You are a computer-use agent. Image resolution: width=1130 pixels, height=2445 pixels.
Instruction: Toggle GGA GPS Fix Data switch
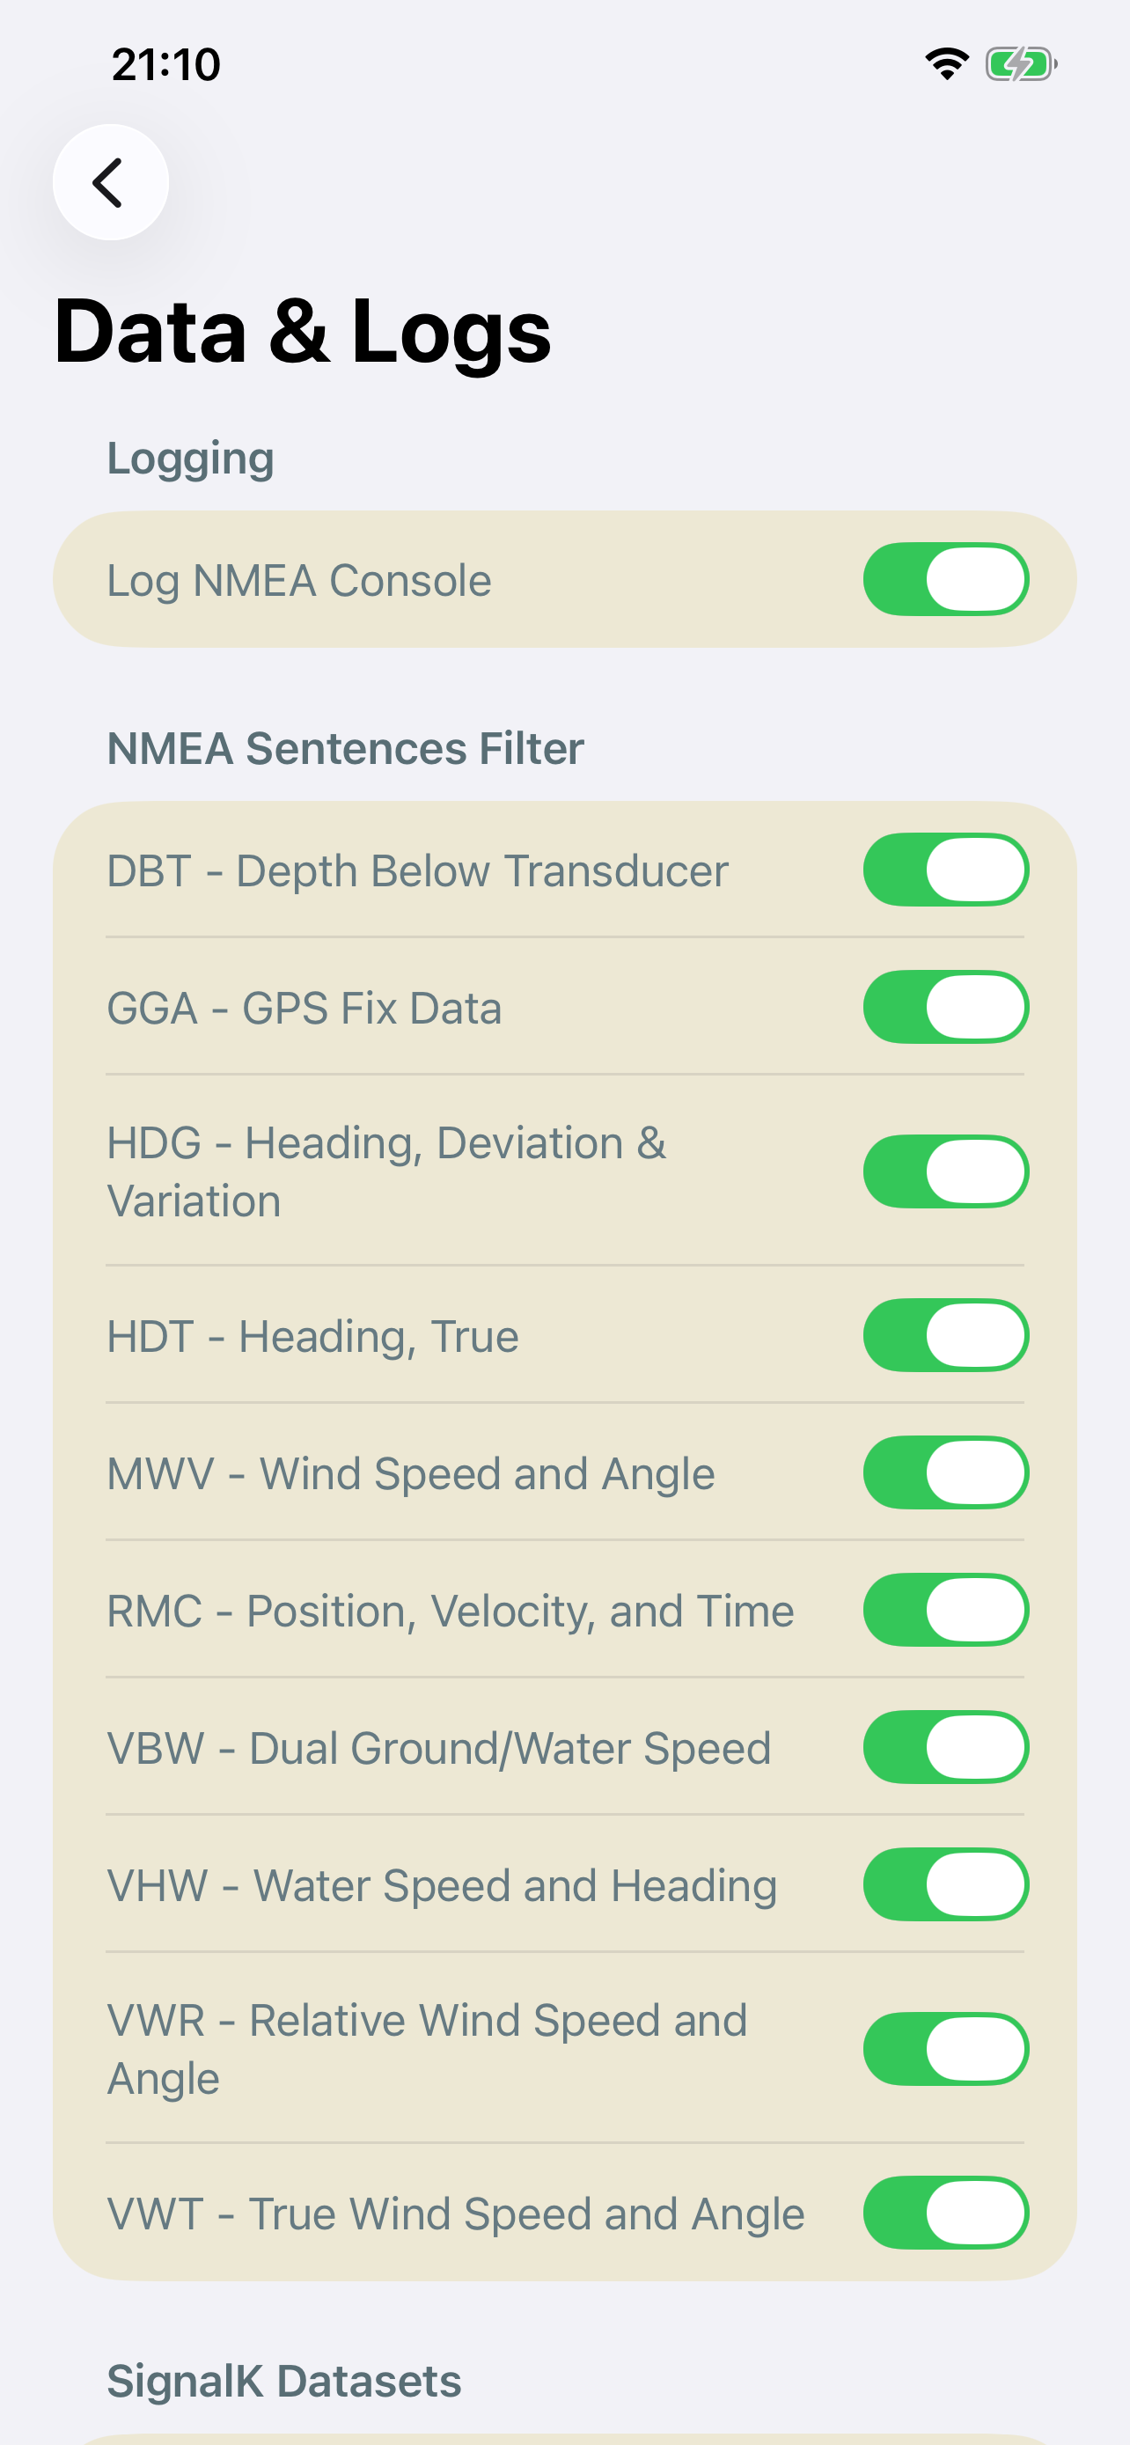(945, 1007)
